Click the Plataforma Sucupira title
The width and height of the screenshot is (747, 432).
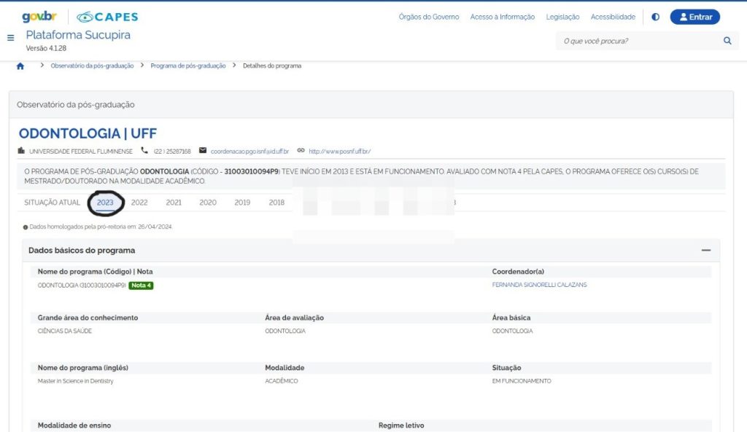click(78, 35)
